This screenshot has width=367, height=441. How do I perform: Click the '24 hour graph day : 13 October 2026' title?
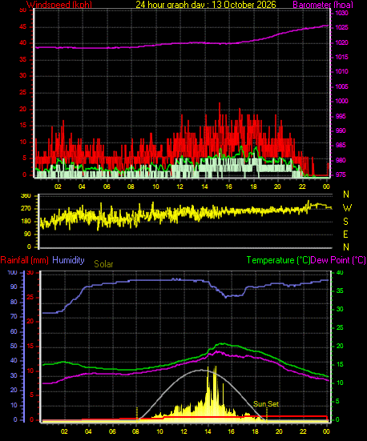(x=206, y=5)
